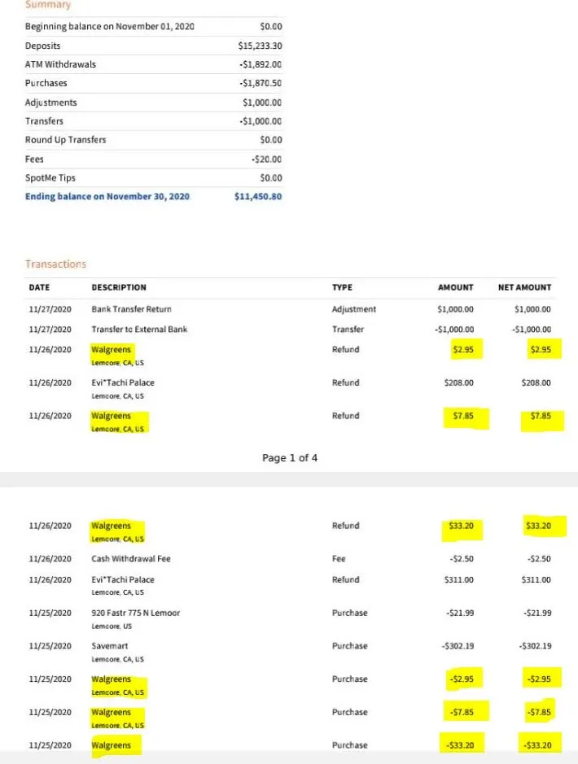Screen dimensions: 578x764
Task: Click the Transactions section heading
Action: point(55,264)
